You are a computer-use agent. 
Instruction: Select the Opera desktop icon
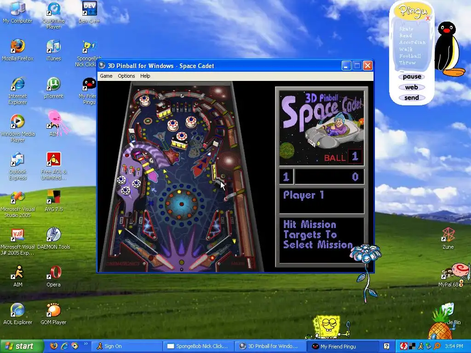pyautogui.click(x=53, y=276)
